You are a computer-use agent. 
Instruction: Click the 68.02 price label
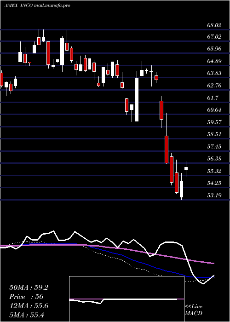click(x=214, y=25)
